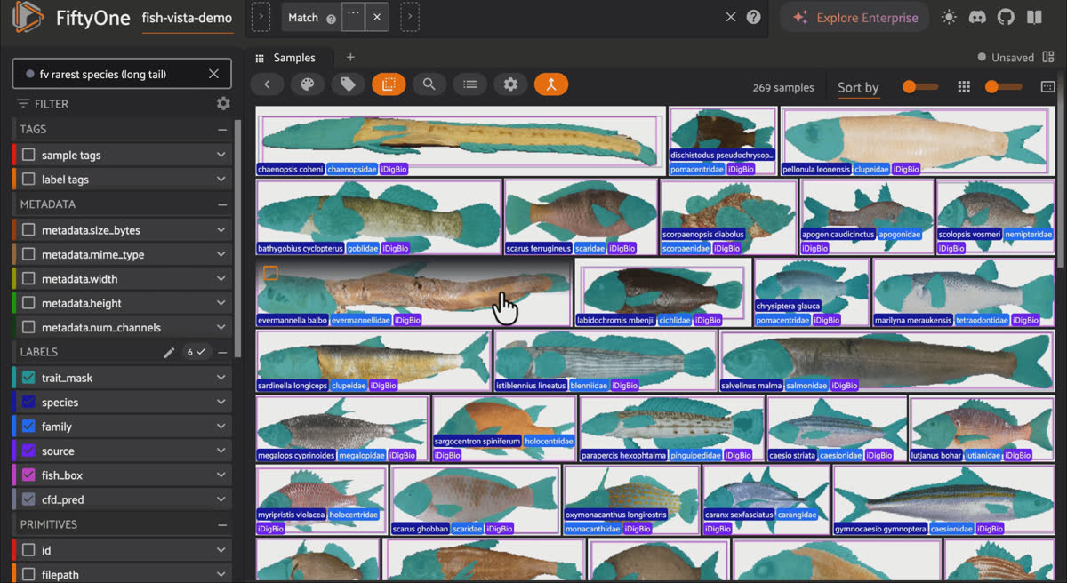Viewport: 1067px width, 583px height.
Task: Uncheck the trait_mask label checkbox
Action: (29, 378)
